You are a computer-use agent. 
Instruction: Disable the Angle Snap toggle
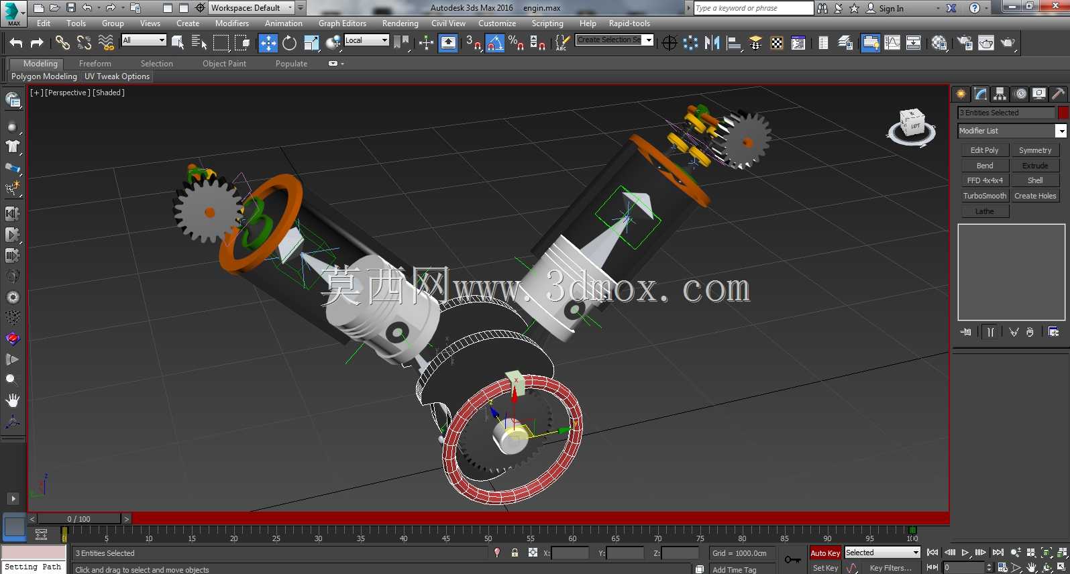495,43
